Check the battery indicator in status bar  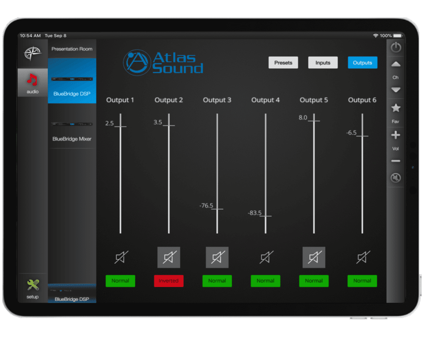click(x=397, y=36)
